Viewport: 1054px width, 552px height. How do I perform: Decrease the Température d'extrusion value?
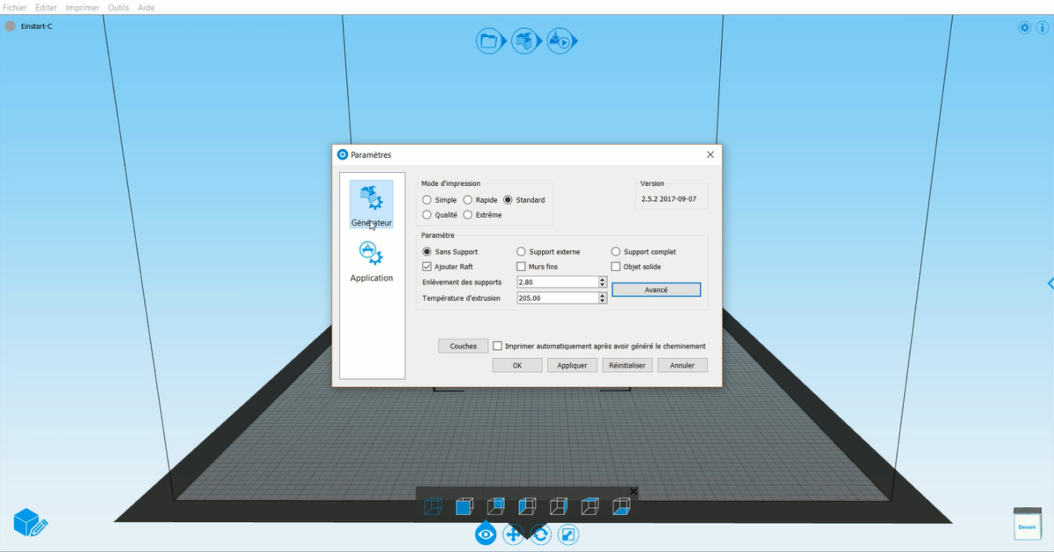pos(603,301)
